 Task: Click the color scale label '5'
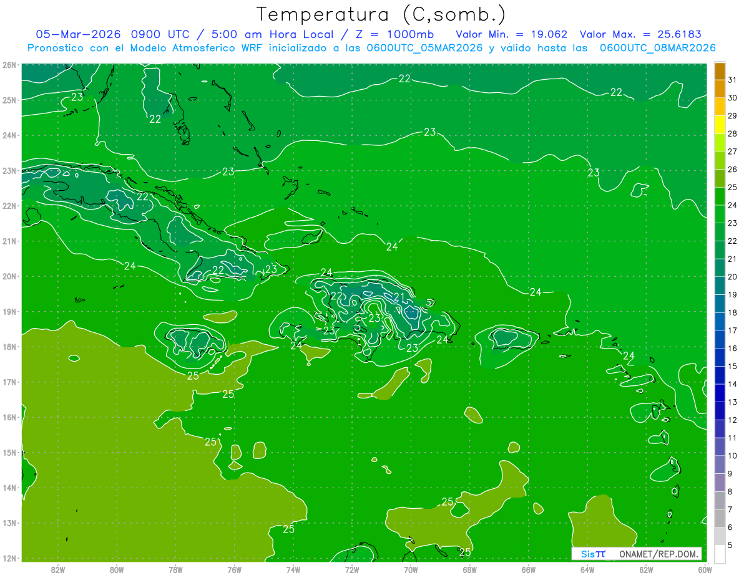pyautogui.click(x=731, y=546)
